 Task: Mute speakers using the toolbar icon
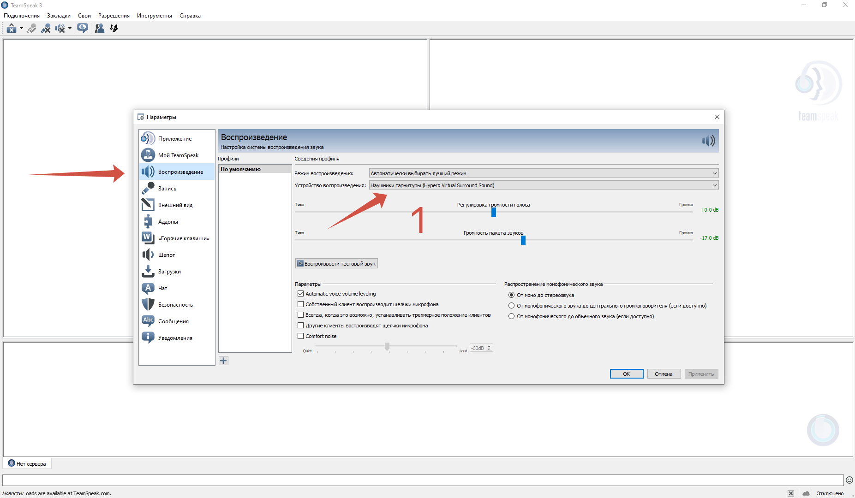pyautogui.click(x=60, y=29)
